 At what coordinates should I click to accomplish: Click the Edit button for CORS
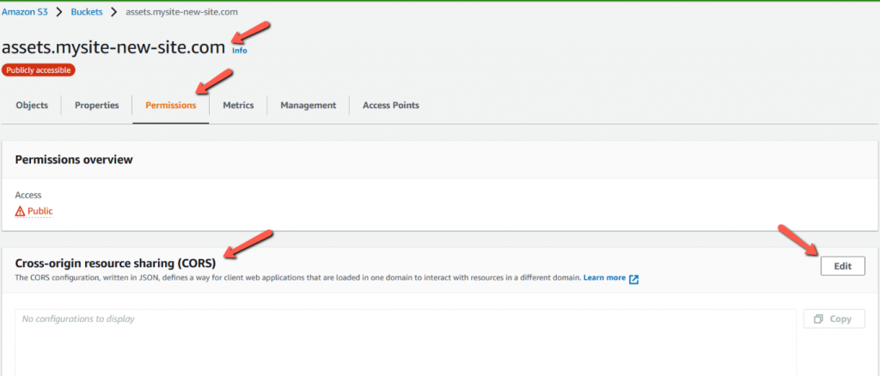pyautogui.click(x=842, y=266)
